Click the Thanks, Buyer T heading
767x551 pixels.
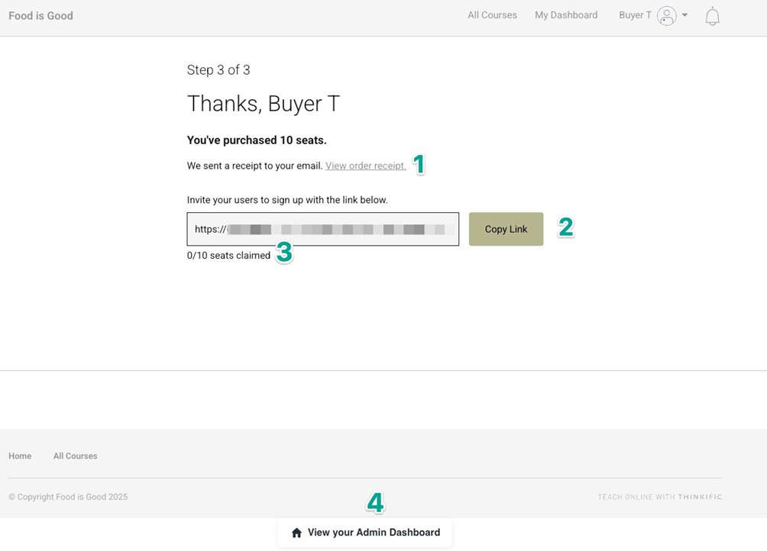(263, 104)
